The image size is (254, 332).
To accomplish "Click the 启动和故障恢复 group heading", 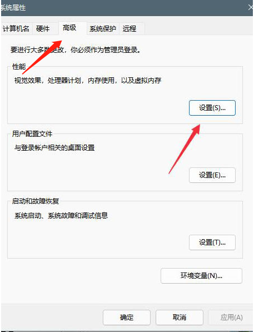I will [x=36, y=201].
